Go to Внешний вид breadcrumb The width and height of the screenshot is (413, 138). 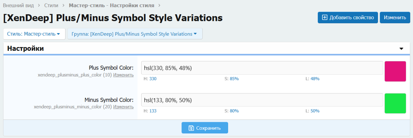(x=18, y=5)
